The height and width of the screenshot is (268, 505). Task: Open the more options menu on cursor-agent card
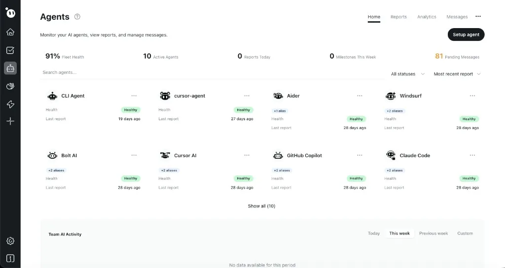click(247, 96)
